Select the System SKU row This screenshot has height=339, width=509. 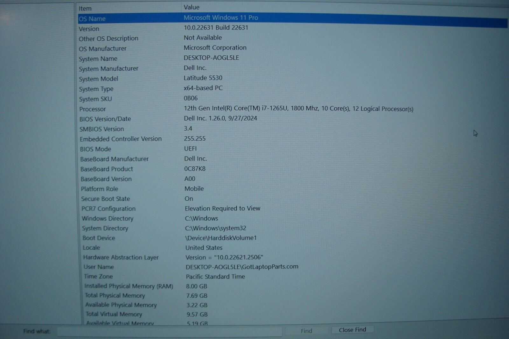tap(292, 99)
